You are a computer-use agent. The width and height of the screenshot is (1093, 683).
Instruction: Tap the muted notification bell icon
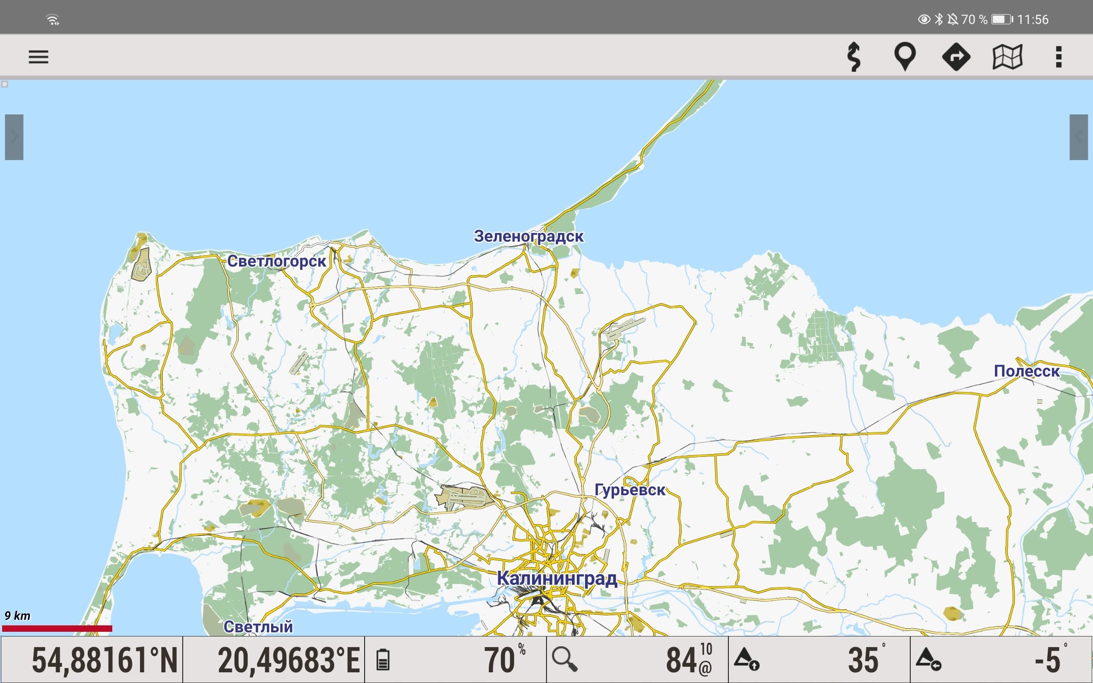[x=953, y=20]
